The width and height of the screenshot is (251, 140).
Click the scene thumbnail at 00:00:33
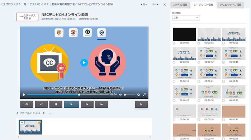234,92
